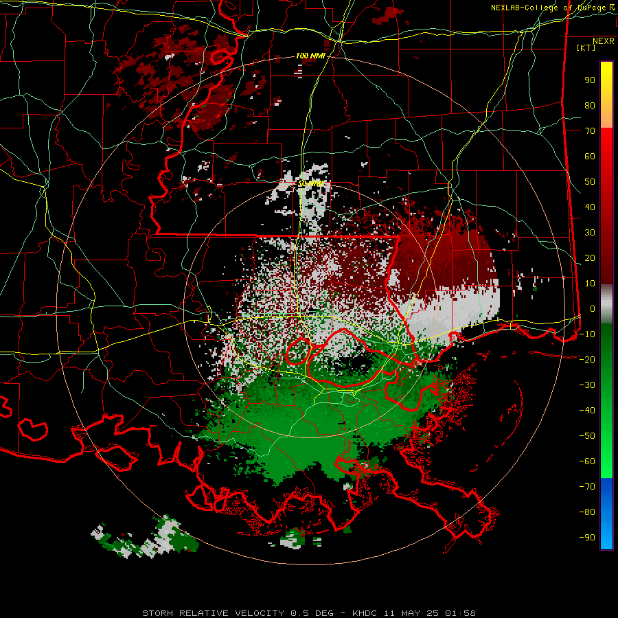Click the 20 value on the velocity scale

[x=590, y=258]
